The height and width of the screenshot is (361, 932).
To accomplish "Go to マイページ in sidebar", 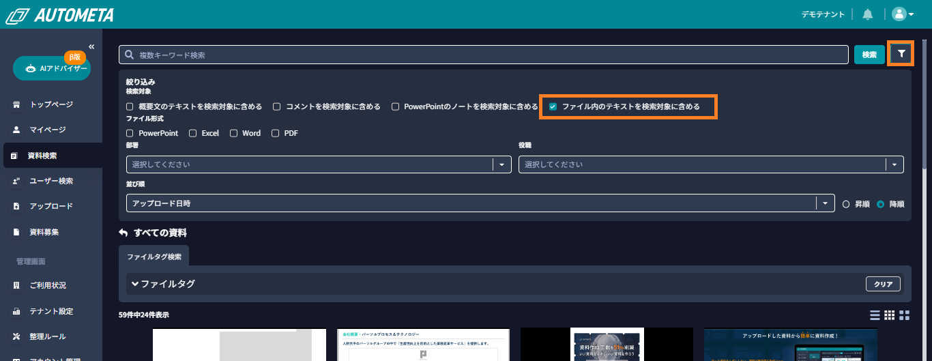I will [x=47, y=130].
